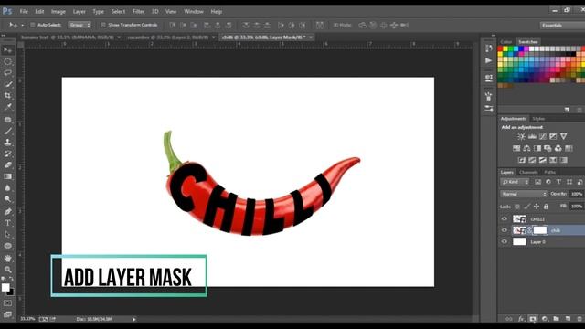Screen dimensions: 585x329
Task: Click the Create new layer icon
Action: (x=568, y=319)
